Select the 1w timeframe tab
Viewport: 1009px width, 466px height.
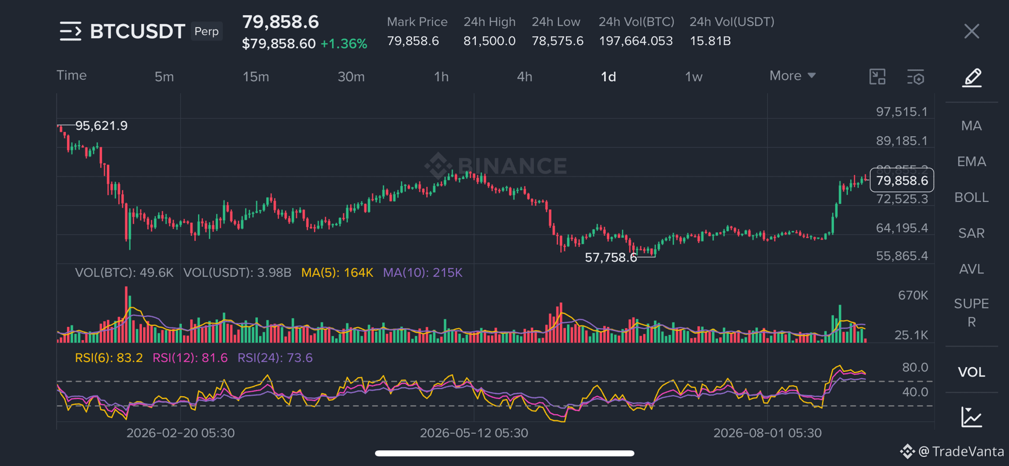click(694, 77)
